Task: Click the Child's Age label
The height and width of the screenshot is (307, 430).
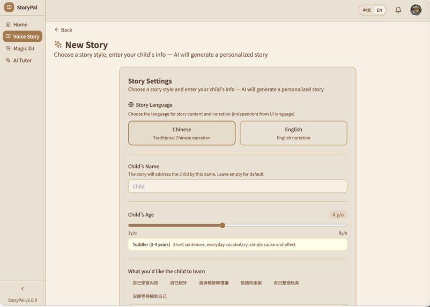Action: (x=141, y=215)
